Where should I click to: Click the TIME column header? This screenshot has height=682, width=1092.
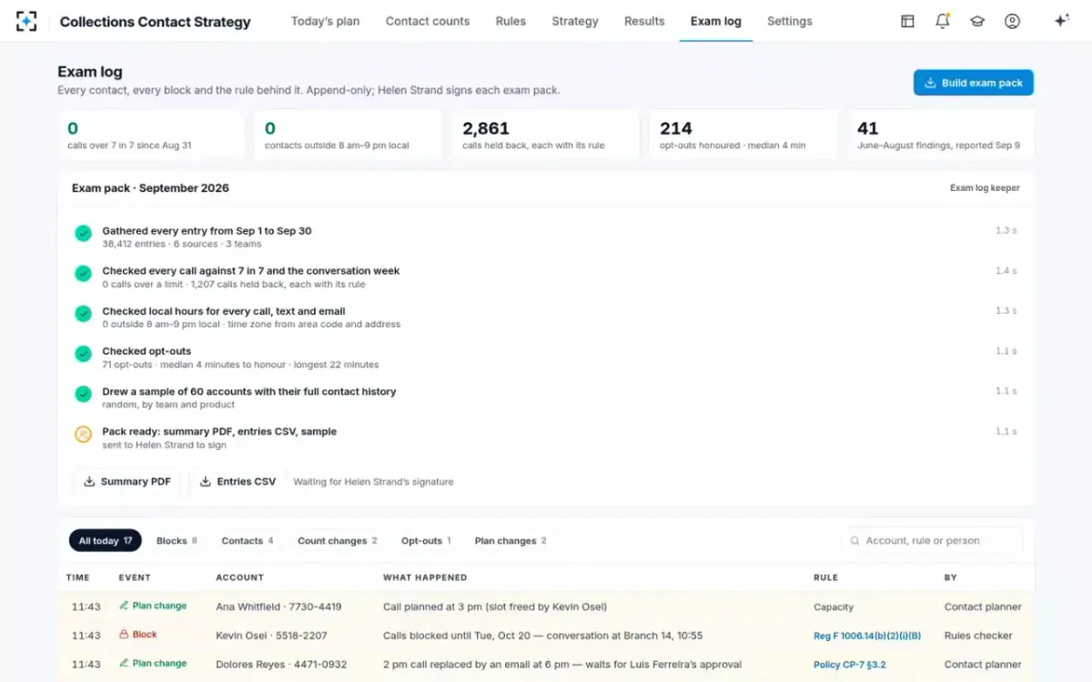coord(78,577)
